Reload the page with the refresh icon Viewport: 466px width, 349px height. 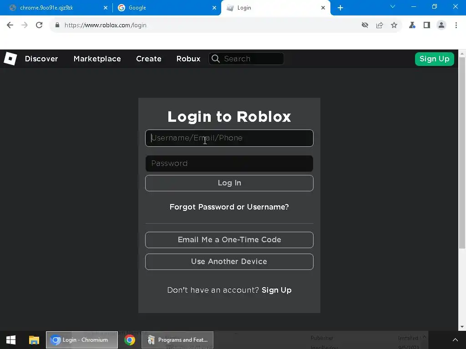[39, 25]
